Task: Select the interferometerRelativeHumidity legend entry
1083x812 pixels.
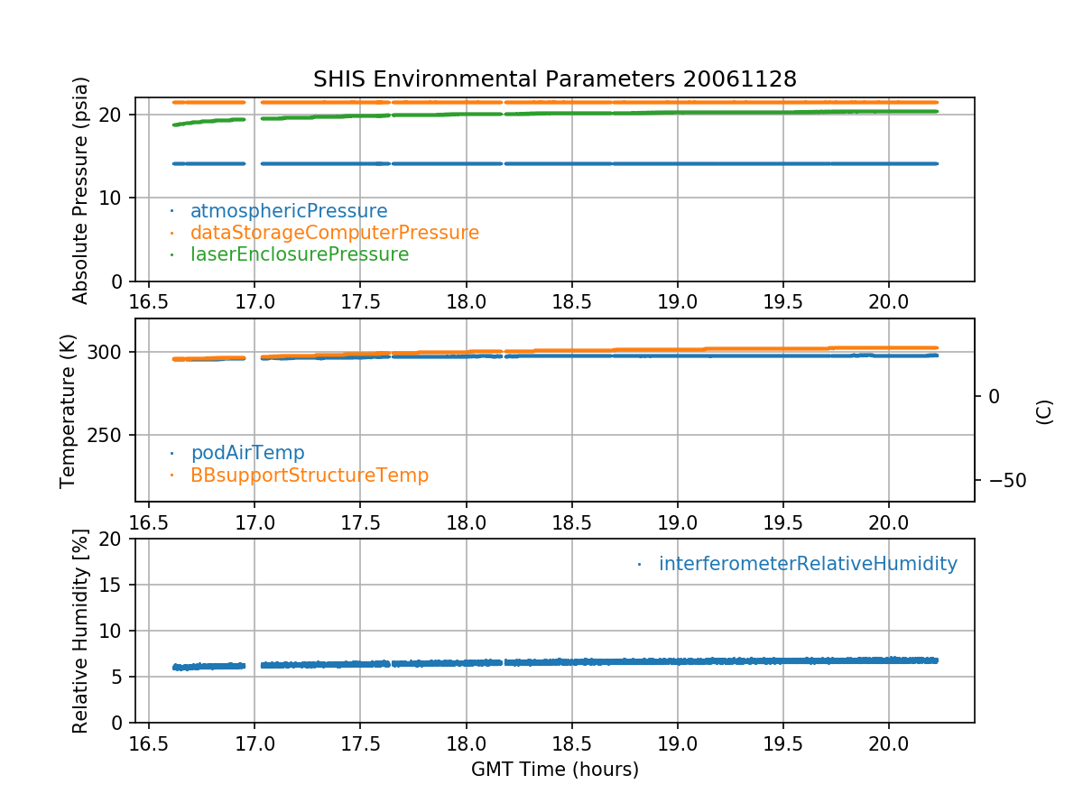Action: 807,564
